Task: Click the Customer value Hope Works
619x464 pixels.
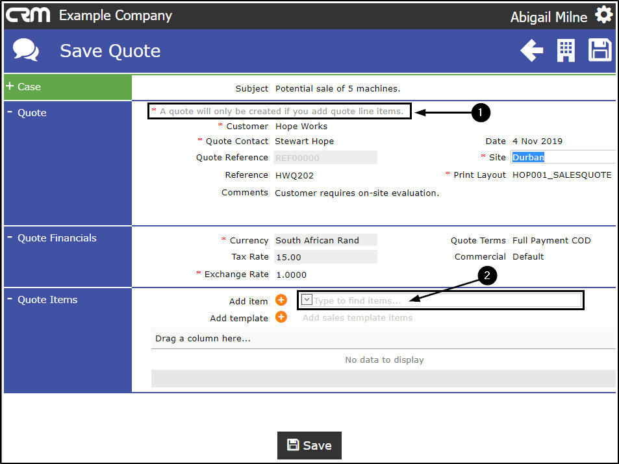Action: 301,127
